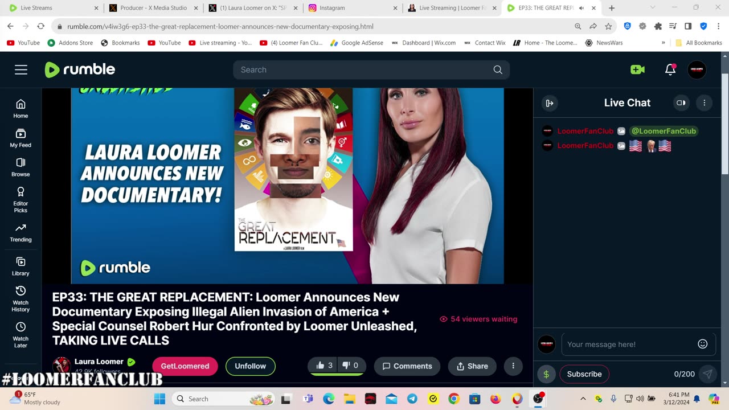Viewport: 729px width, 410px height.
Task: Open browser zoom control icon
Action: pyautogui.click(x=578, y=26)
